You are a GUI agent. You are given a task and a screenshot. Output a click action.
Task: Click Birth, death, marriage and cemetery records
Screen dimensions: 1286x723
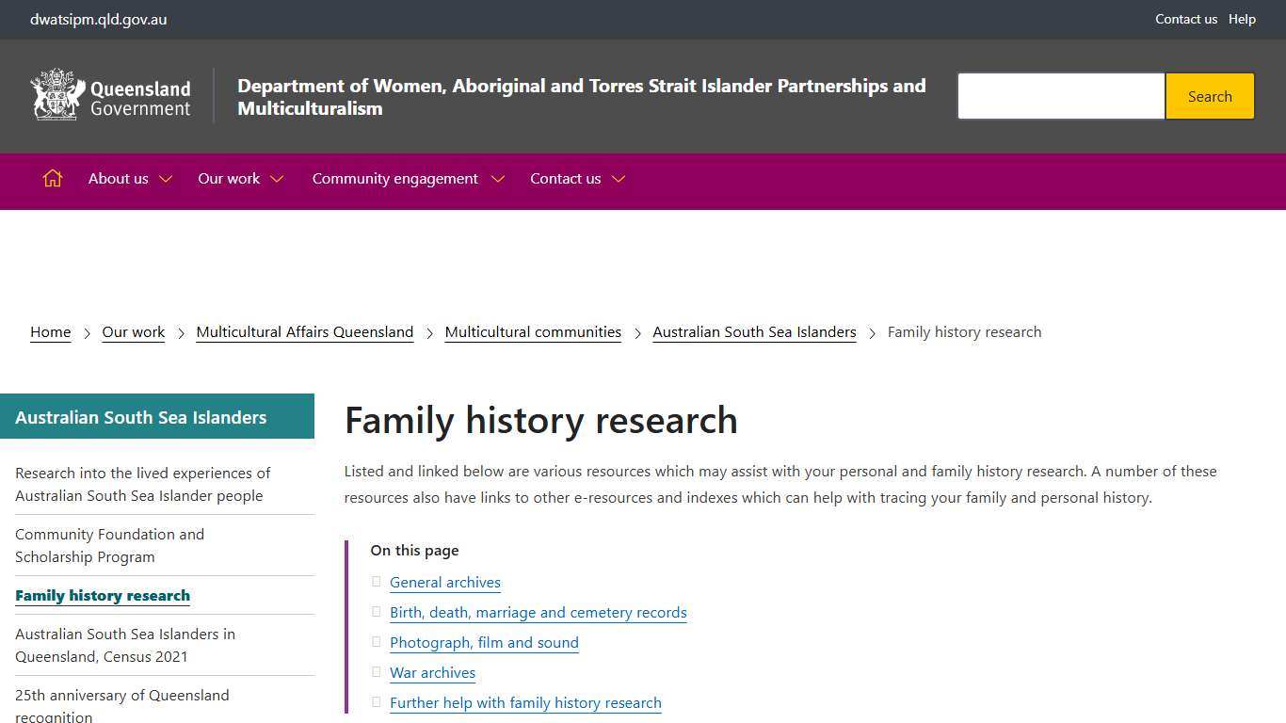538,612
